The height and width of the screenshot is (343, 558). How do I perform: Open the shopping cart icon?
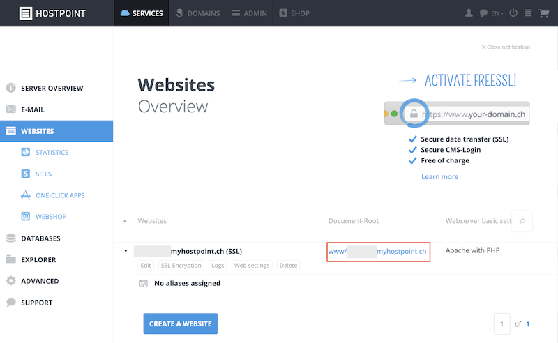(x=544, y=13)
